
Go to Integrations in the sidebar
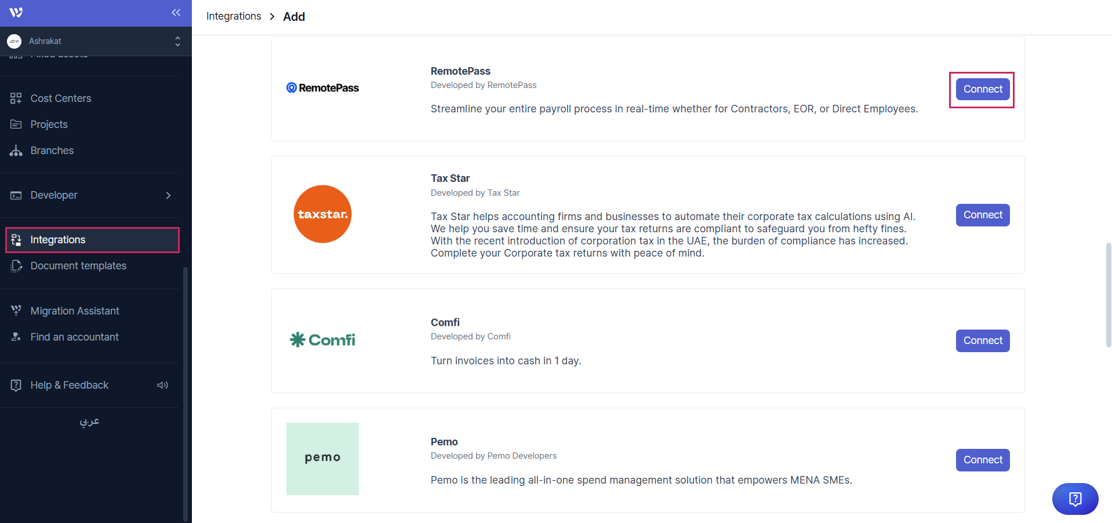click(x=58, y=240)
